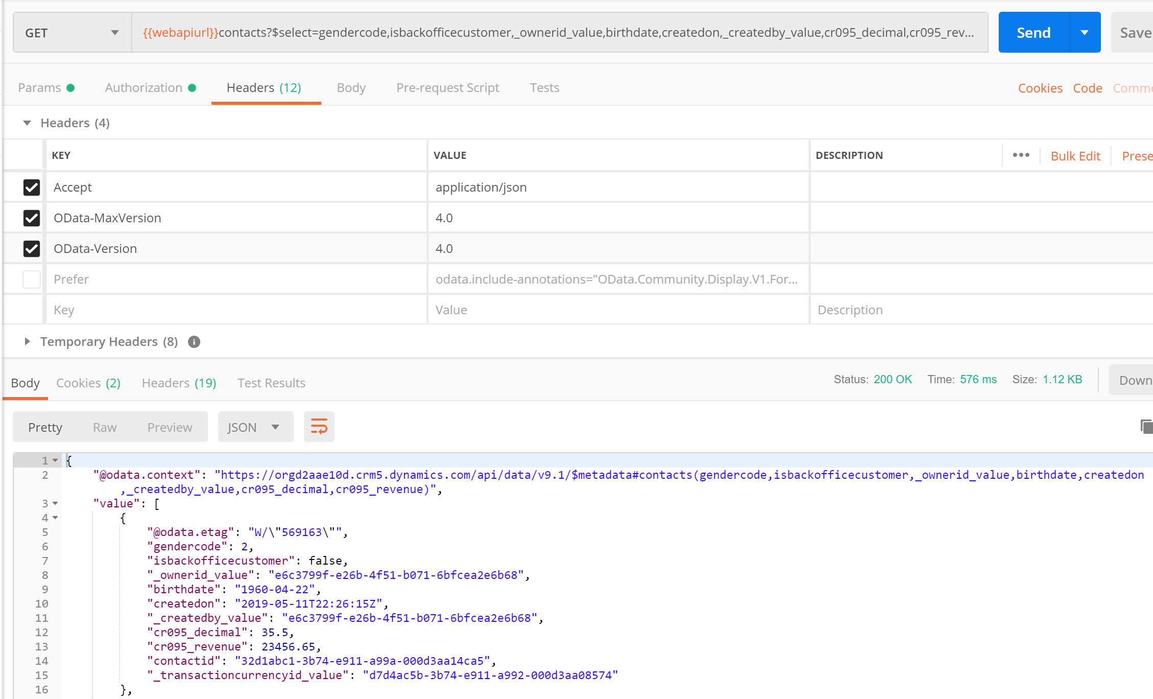The width and height of the screenshot is (1153, 699).
Task: Open the response Cookies (2) tab
Action: 88,383
